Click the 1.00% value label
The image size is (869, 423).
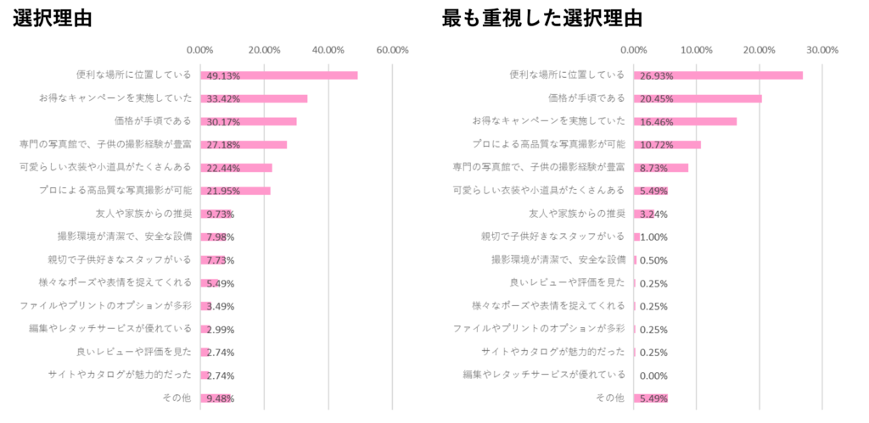click(656, 237)
